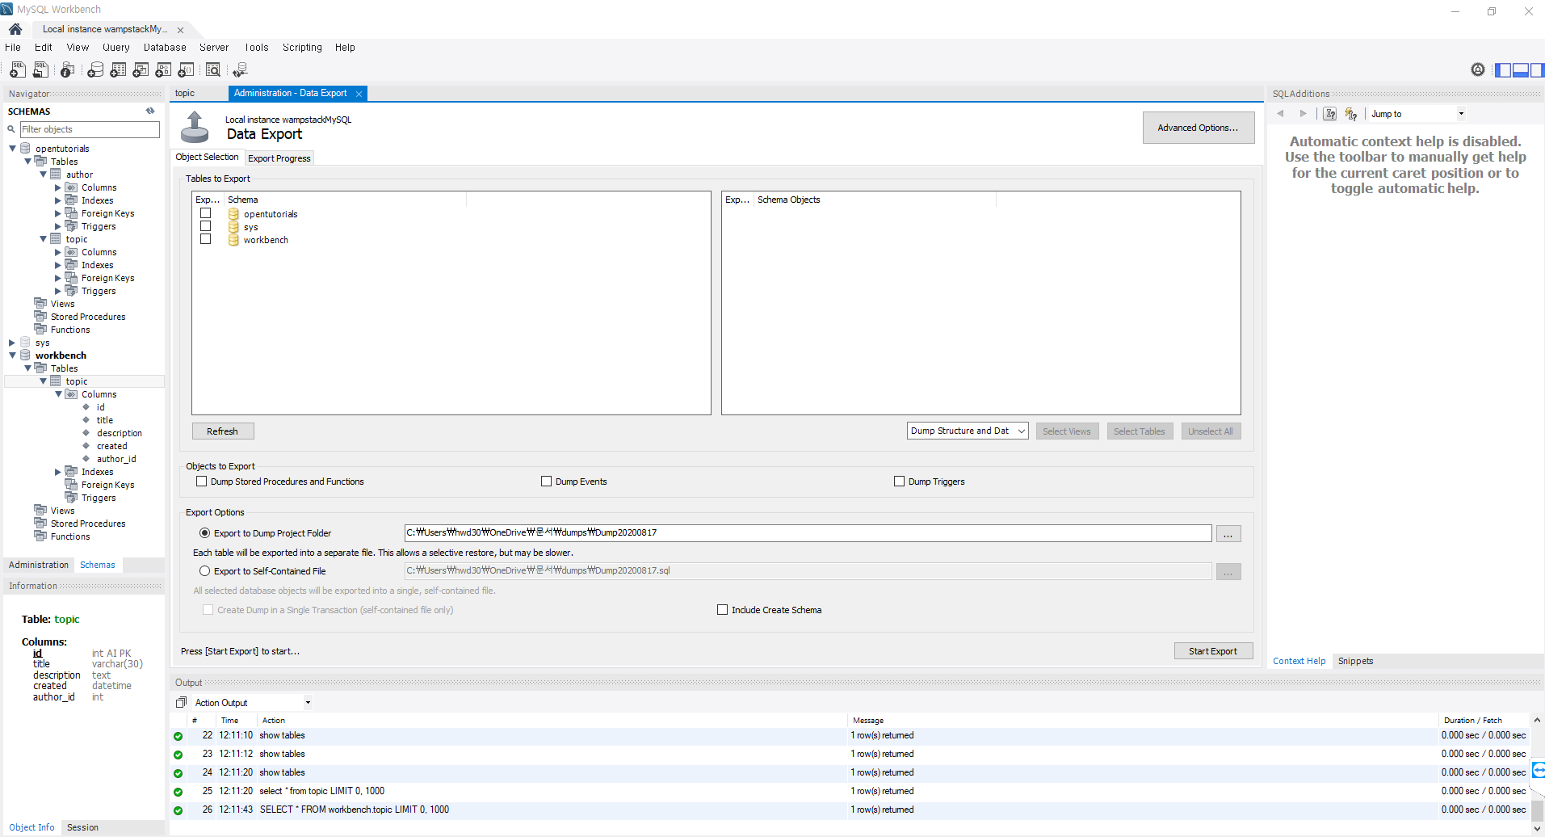Open the preferences gear icon
Viewport: 1545px width, 837px height.
point(1477,70)
